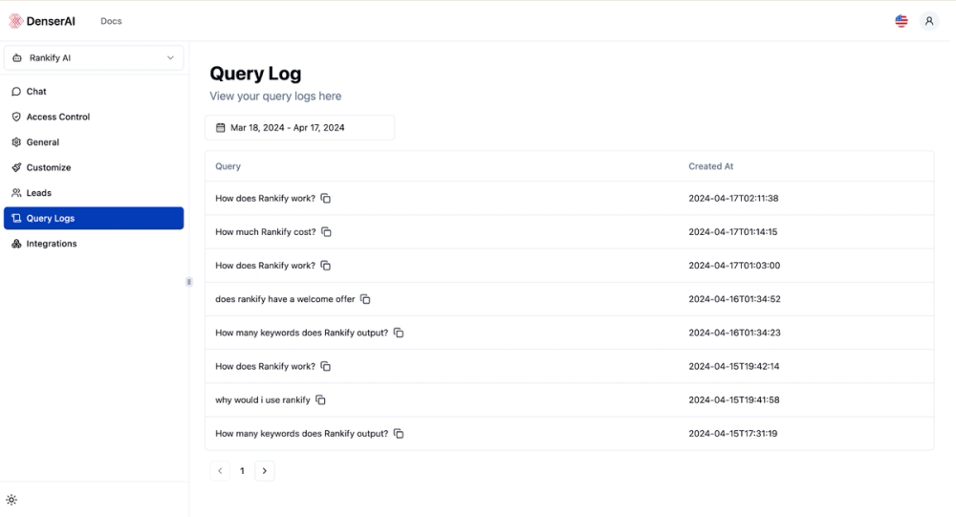Toggle theme with sun icon
Viewport: 956px width, 517px height.
click(x=11, y=500)
